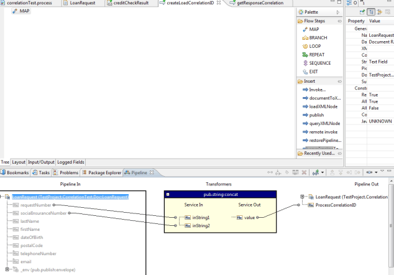Insert queryXMLNode service from the palette

[x=321, y=124]
